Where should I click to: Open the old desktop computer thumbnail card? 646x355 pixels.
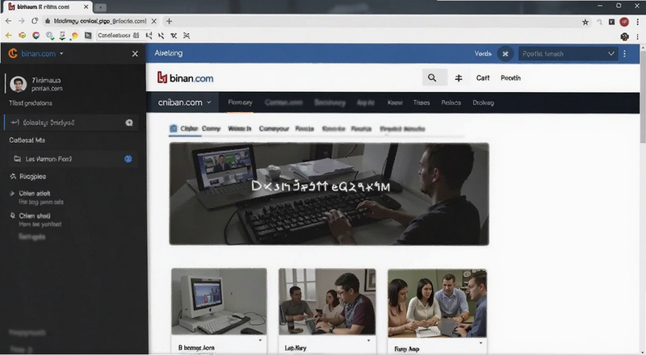(219, 302)
